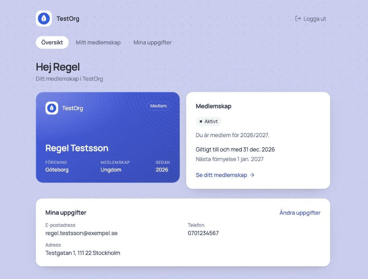Click the leaf logo on membership card
The width and height of the screenshot is (368, 279).
point(52,108)
